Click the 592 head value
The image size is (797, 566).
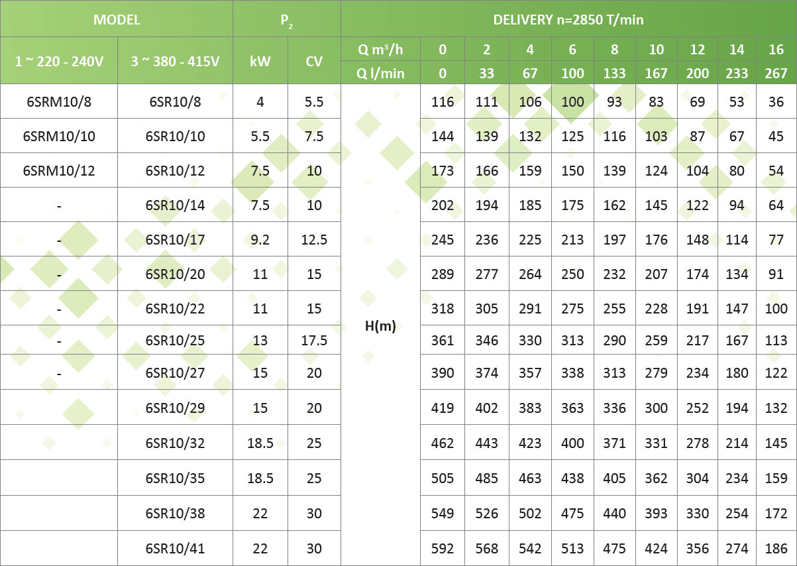(443, 548)
